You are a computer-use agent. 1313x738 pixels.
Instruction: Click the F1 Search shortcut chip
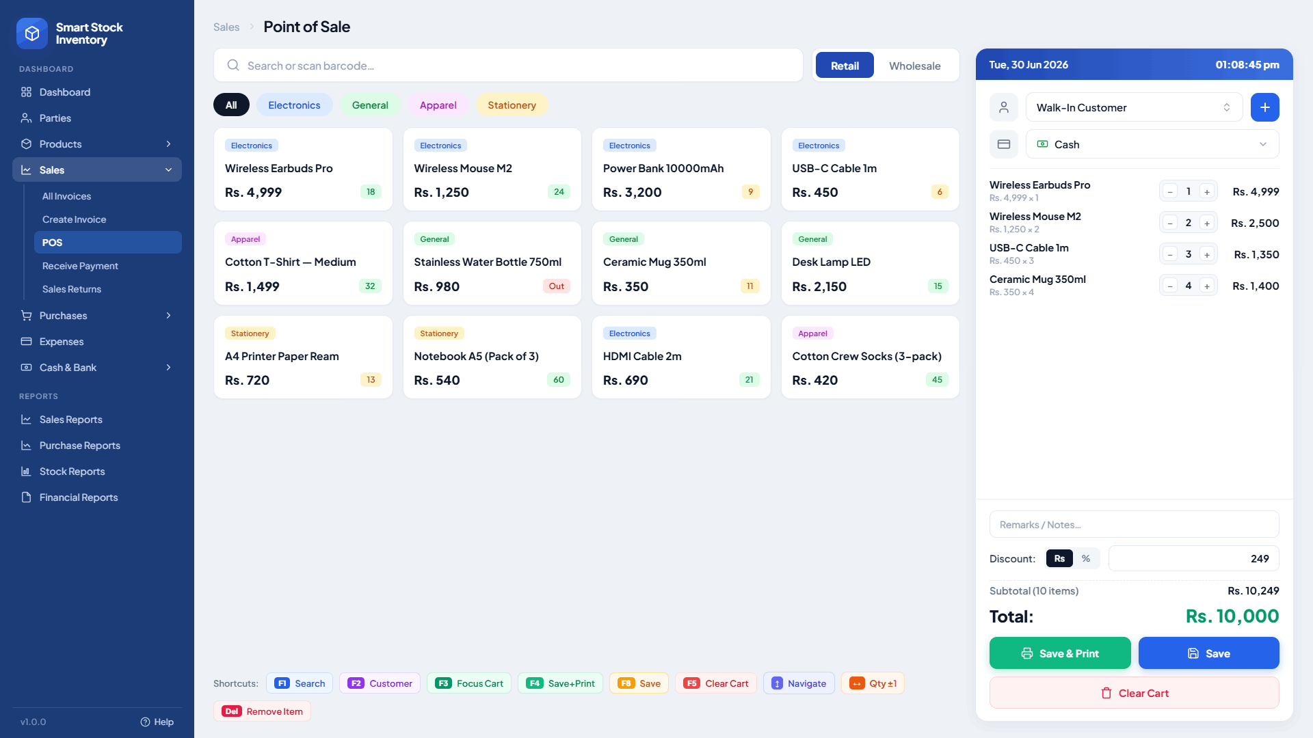pyautogui.click(x=300, y=683)
